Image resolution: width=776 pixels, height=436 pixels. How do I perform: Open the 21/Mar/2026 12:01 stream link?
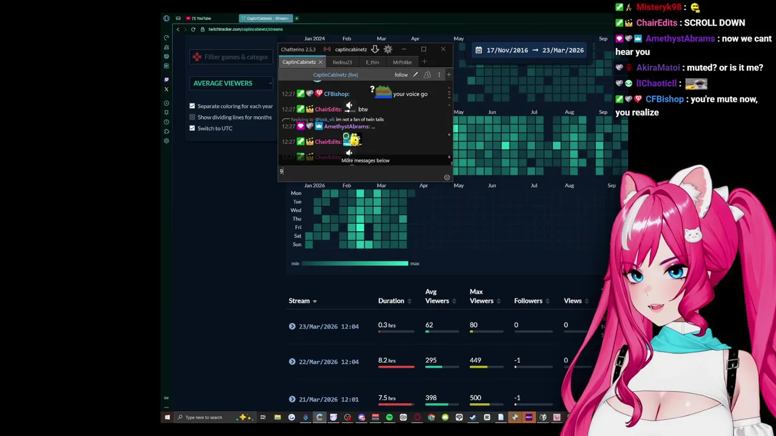pyautogui.click(x=329, y=399)
